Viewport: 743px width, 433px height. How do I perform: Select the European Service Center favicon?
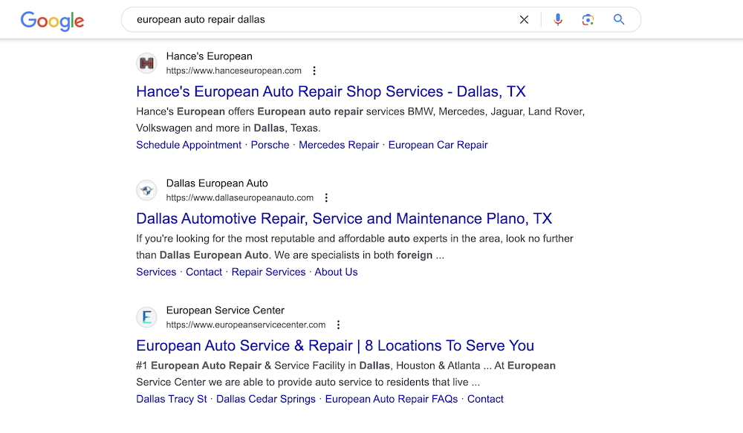tap(146, 317)
